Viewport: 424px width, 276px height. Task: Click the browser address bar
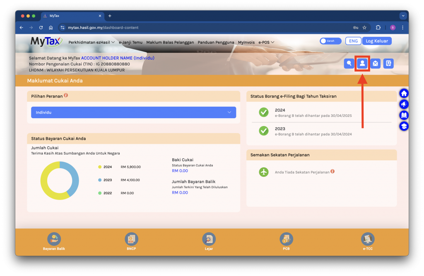(x=207, y=28)
